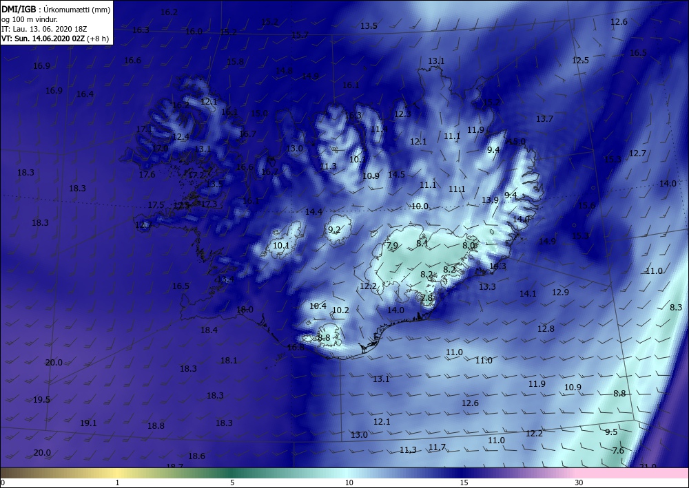689x488 pixels.
Task: Click the 16.4 map value
Action: pyautogui.click(x=85, y=94)
